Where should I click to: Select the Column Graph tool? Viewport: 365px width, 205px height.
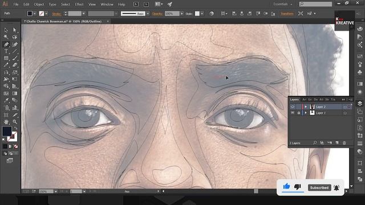[15, 108]
